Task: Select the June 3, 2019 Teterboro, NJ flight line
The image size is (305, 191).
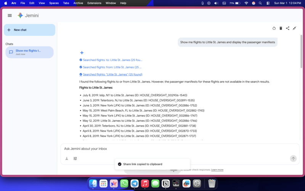Action: [139, 100]
